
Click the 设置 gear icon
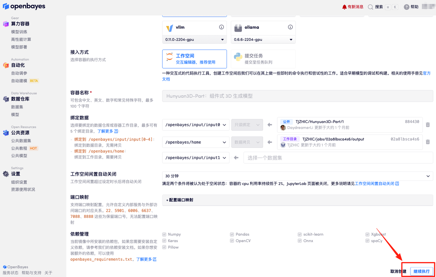pos(6,174)
